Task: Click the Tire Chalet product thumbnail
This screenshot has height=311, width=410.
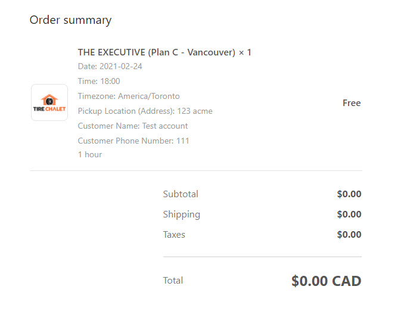Action: 49,102
